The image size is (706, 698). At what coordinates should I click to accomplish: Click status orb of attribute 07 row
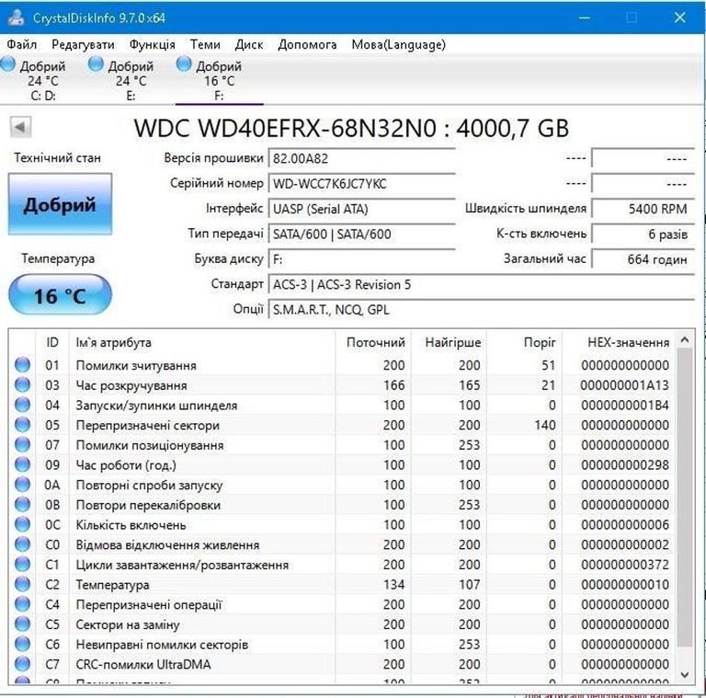tap(22, 444)
